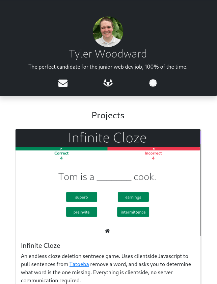Click the Correct checkmark icon
This screenshot has width=217, height=284.
(61, 149)
